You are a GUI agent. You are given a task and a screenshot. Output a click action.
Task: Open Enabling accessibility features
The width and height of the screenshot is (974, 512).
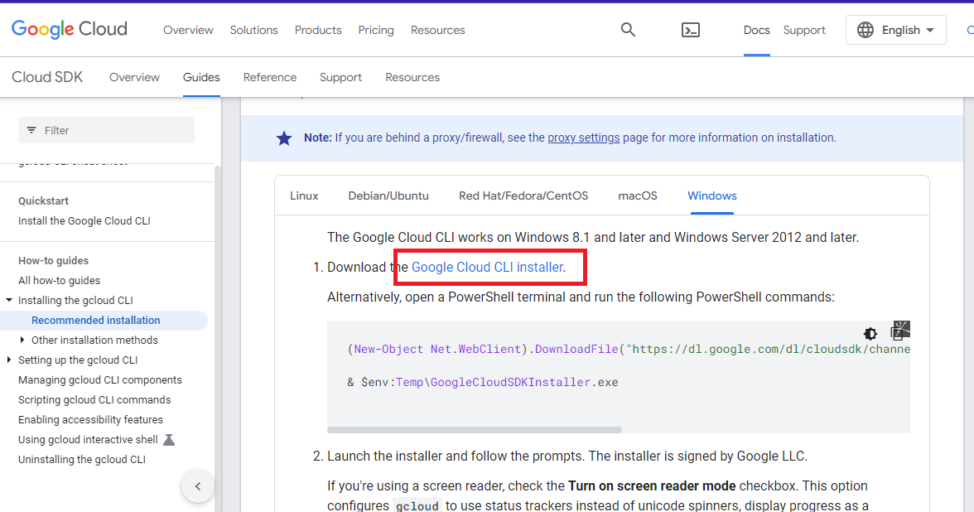(91, 420)
